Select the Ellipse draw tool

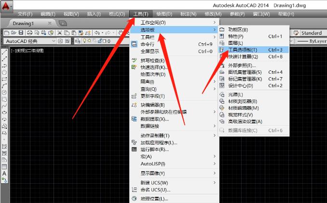[x=4, y=112]
